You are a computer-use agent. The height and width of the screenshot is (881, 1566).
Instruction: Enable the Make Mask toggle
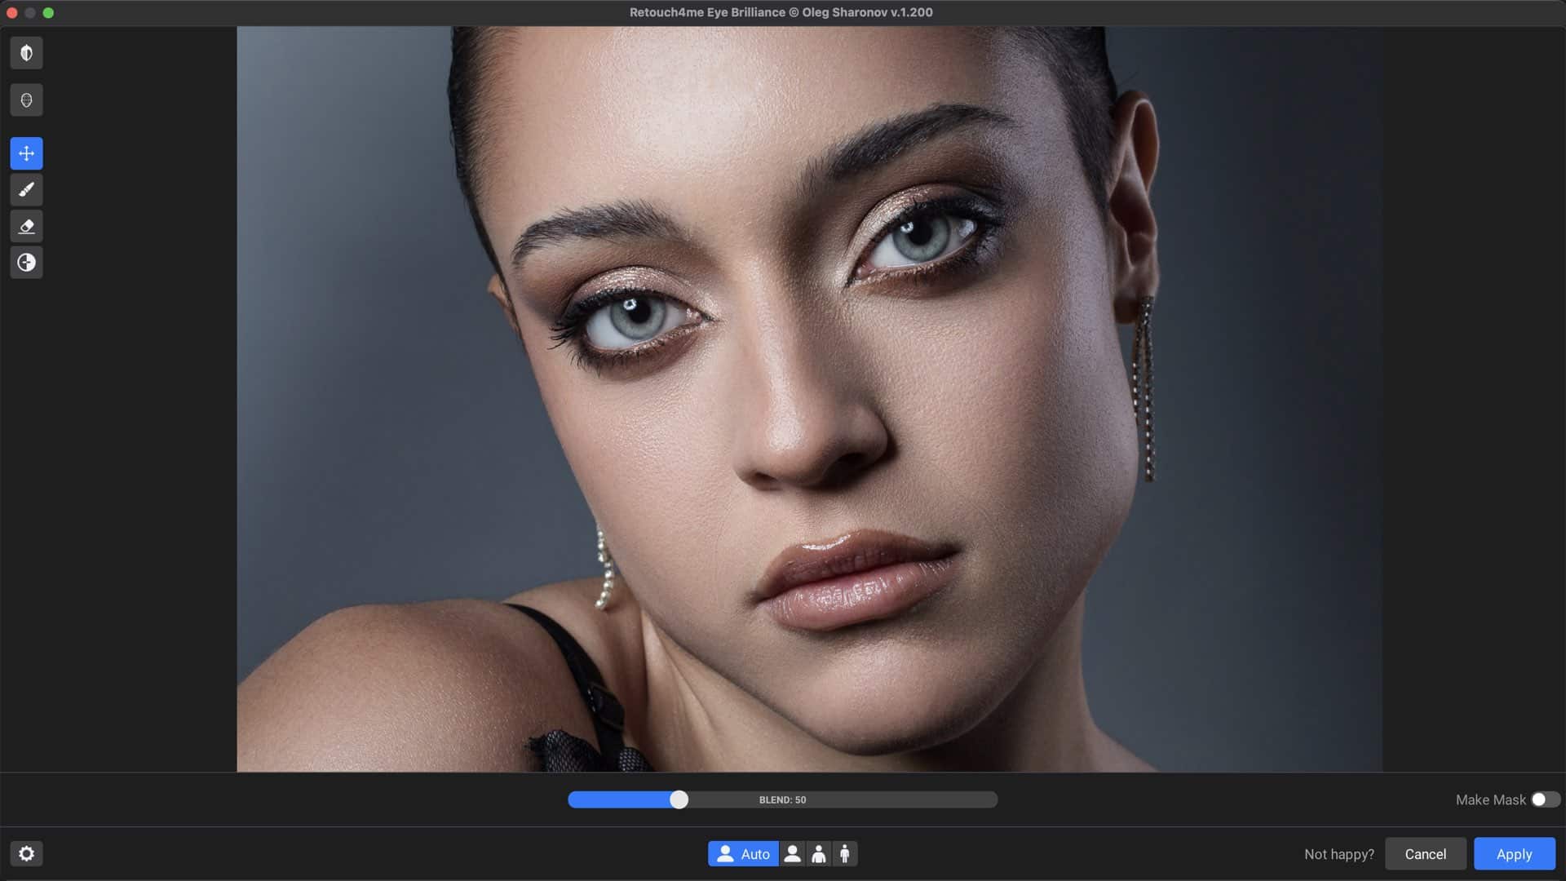click(1544, 799)
